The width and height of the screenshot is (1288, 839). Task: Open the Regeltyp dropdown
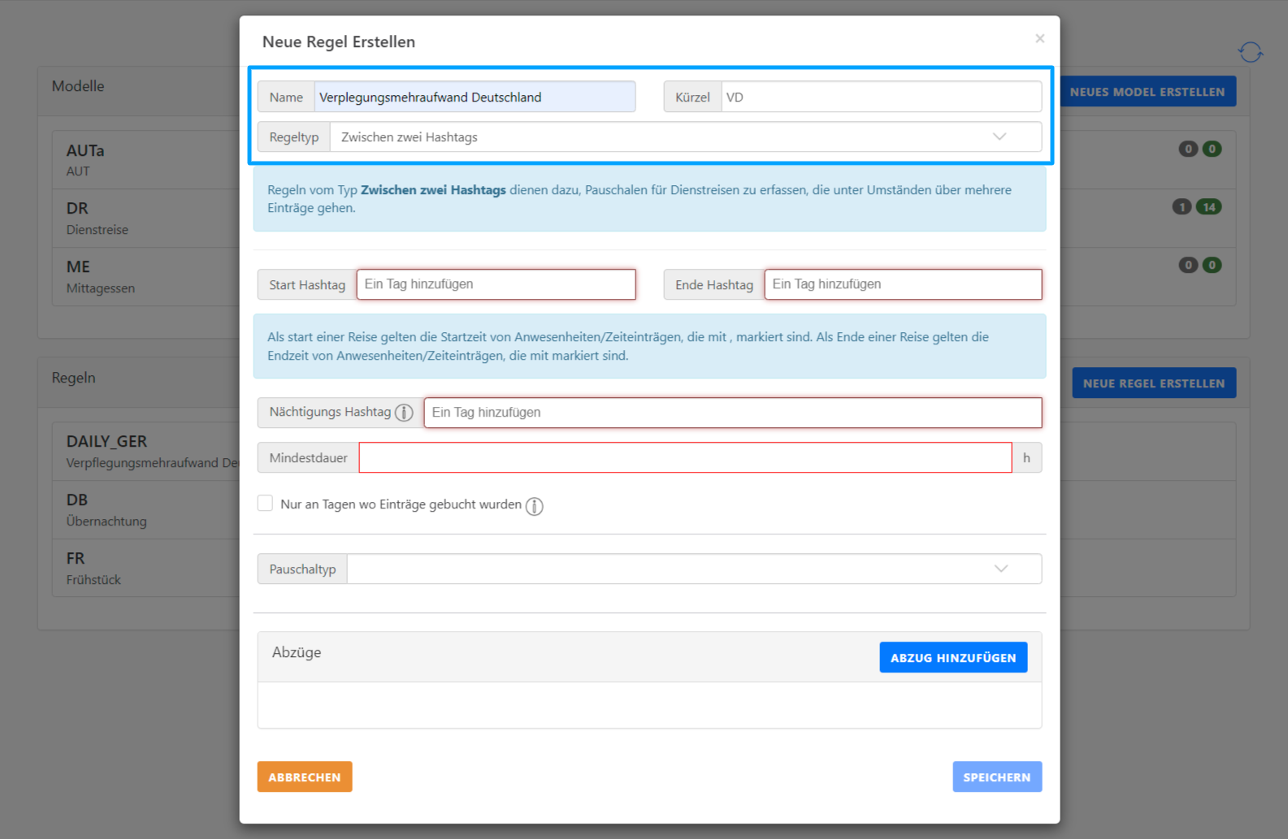685,137
